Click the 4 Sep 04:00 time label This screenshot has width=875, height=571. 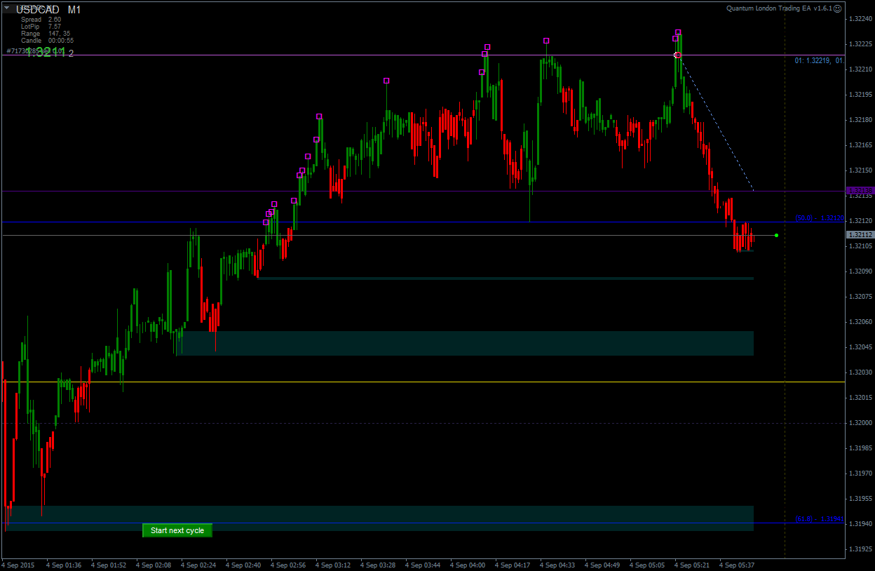468,565
